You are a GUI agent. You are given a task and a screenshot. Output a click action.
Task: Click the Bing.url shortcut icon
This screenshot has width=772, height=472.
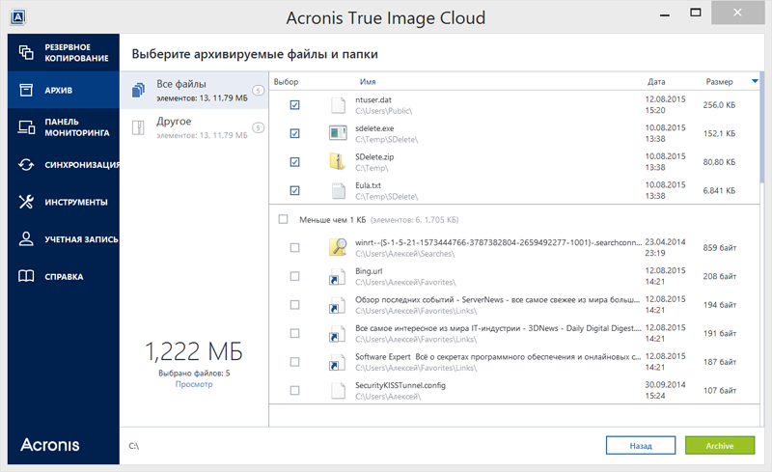coord(337,276)
